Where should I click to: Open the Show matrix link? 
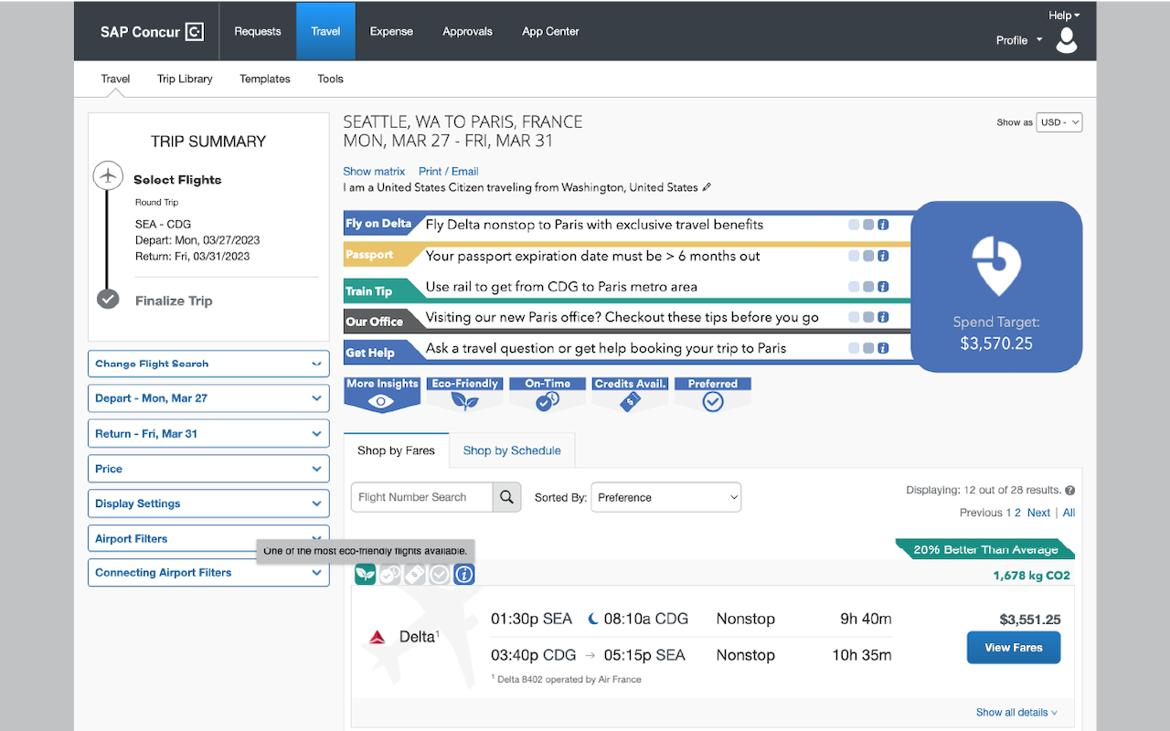pos(374,171)
